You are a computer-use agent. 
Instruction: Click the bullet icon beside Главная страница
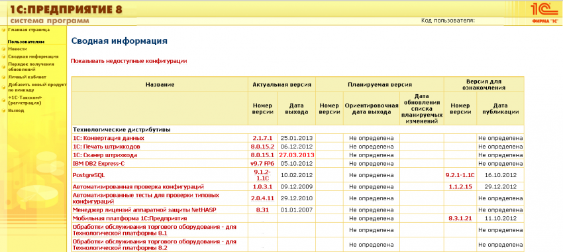(x=3, y=30)
